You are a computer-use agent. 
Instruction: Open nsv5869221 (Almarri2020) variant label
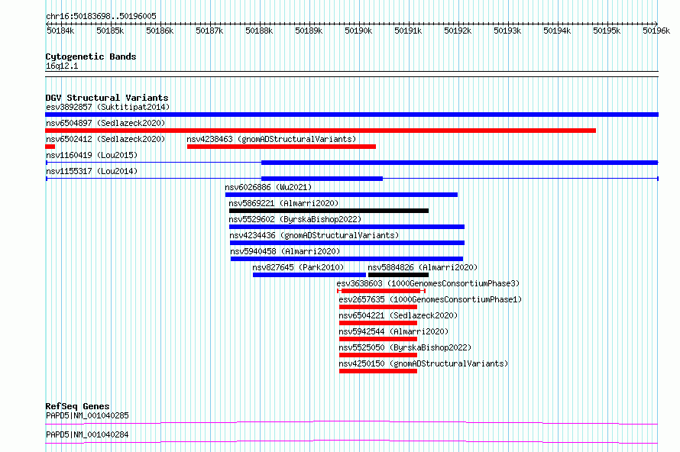[x=283, y=203]
